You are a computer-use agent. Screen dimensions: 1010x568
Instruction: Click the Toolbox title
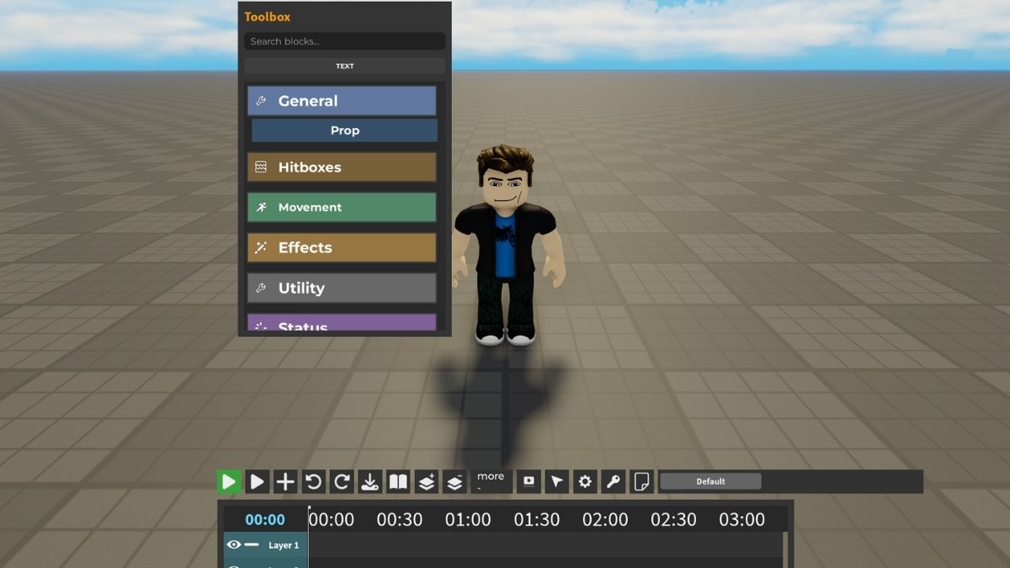(267, 17)
